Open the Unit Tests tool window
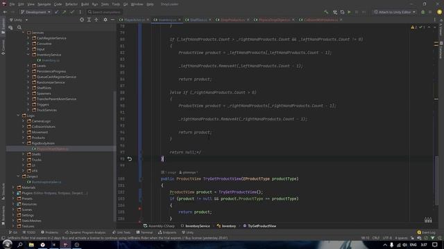 (x=121, y=232)
